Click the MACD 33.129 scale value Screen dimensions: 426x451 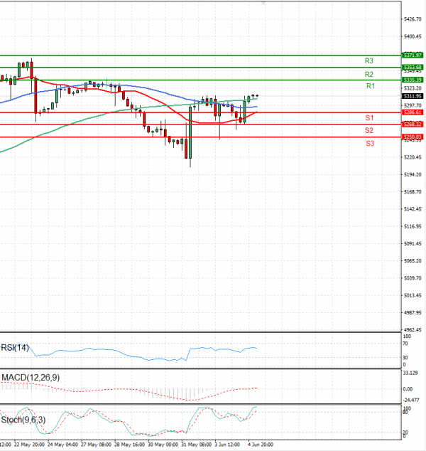coord(410,373)
